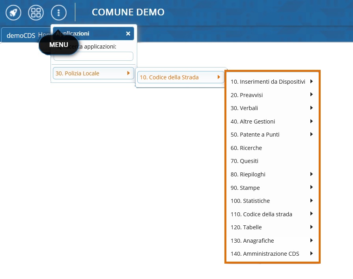Click the three-dots menu icon
353x279 pixels.
click(59, 13)
